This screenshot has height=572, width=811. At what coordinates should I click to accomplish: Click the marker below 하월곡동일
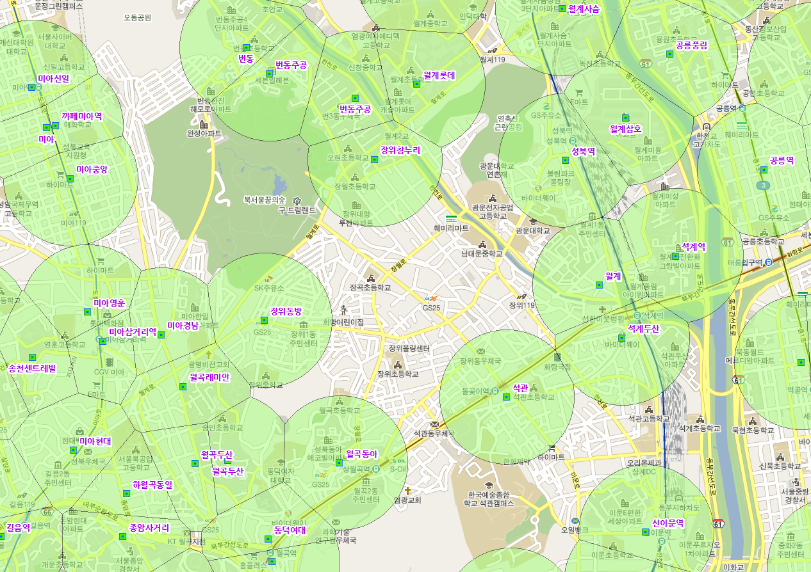point(125,494)
